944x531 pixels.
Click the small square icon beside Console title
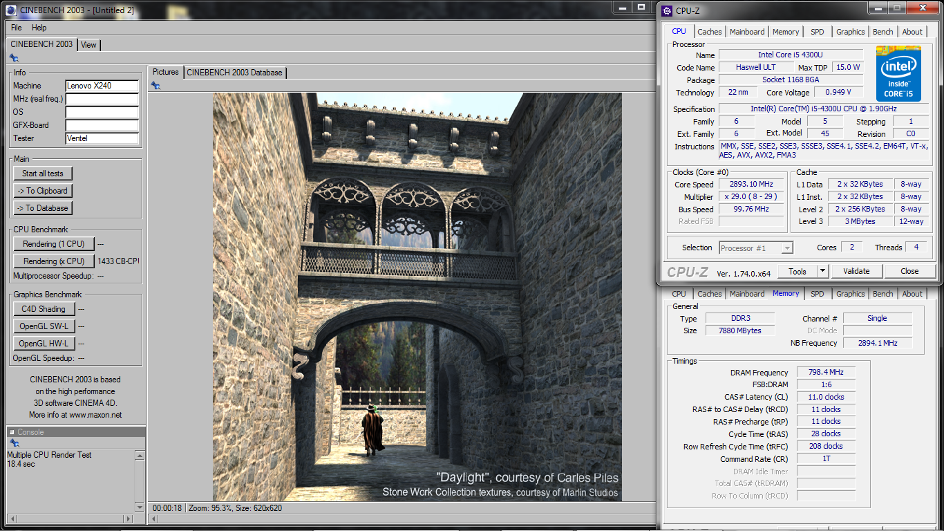[x=12, y=432]
